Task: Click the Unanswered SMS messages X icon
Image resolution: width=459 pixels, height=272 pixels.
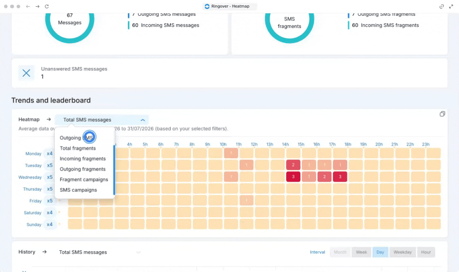Action: (x=26, y=73)
